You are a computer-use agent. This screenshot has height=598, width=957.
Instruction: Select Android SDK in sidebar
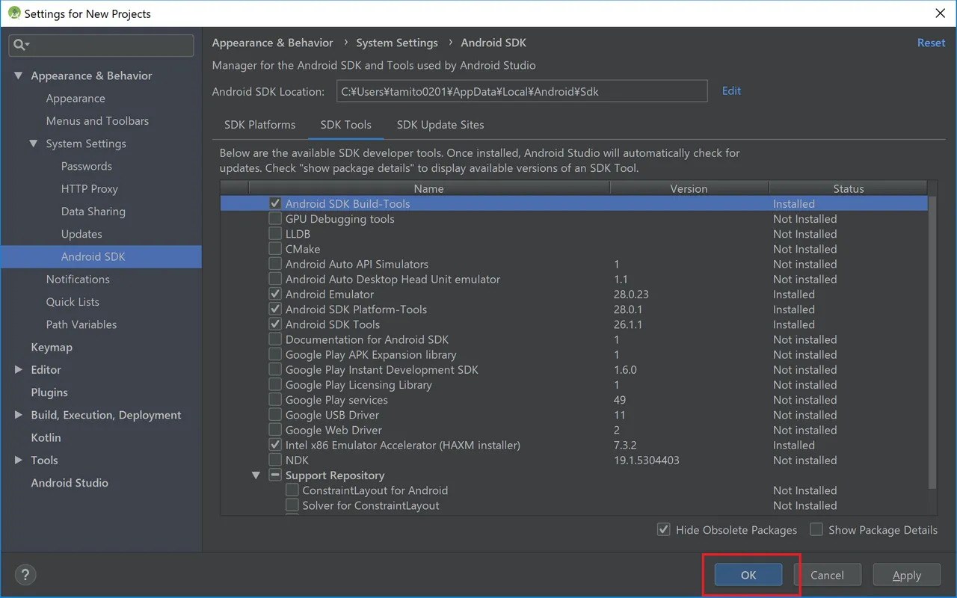point(101,256)
